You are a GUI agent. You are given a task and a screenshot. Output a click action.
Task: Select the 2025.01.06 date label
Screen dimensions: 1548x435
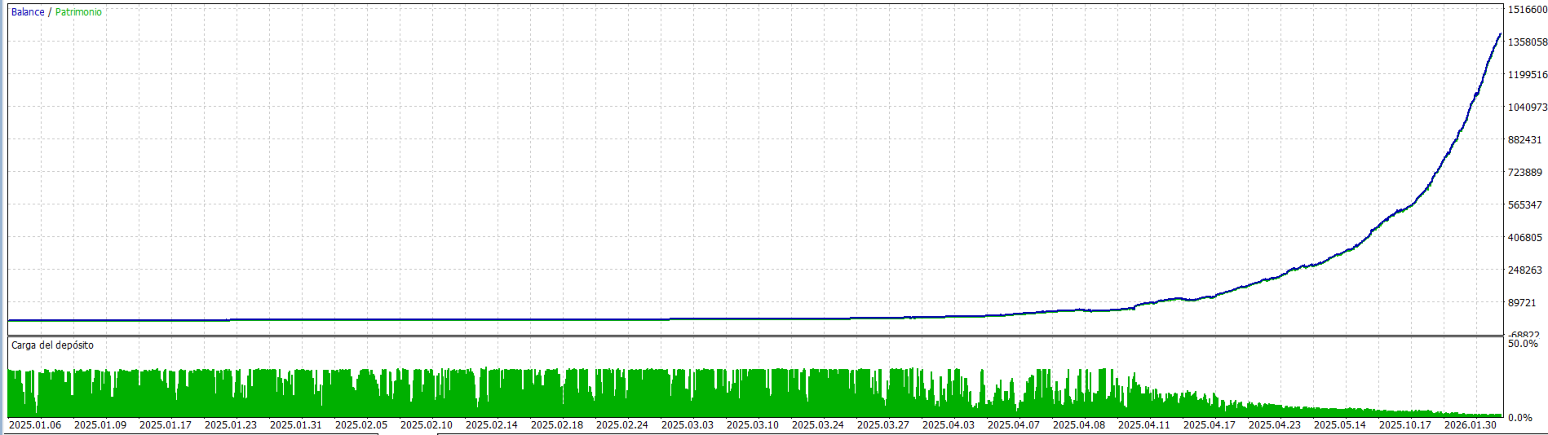click(x=35, y=425)
